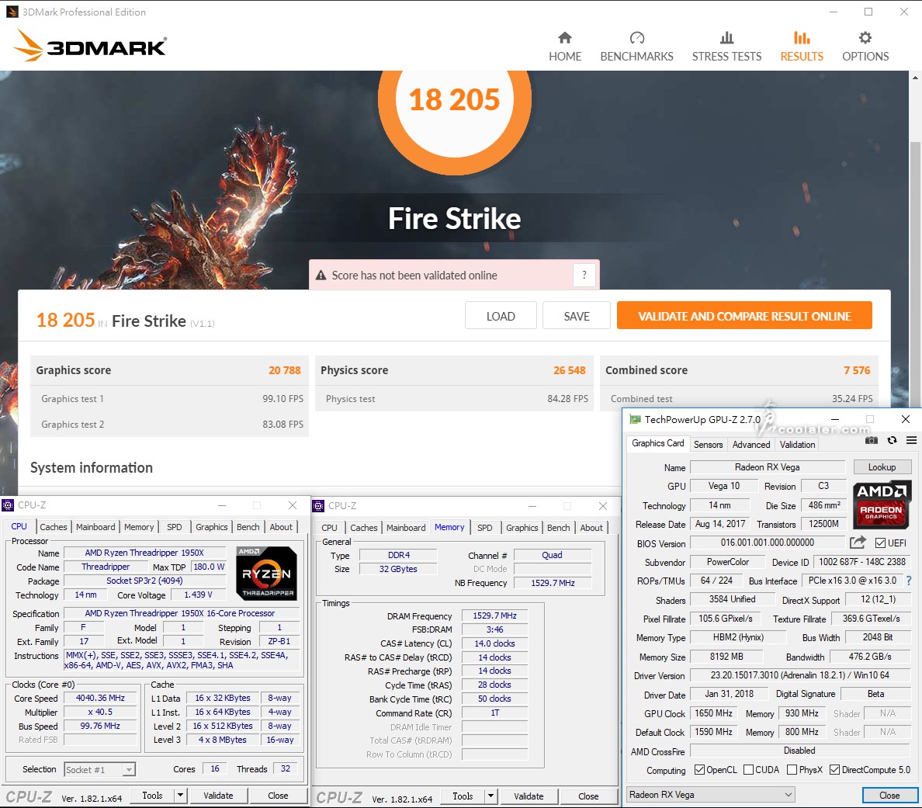Click the GPU-Z Lookup button
The height and width of the screenshot is (808, 922).
click(882, 467)
